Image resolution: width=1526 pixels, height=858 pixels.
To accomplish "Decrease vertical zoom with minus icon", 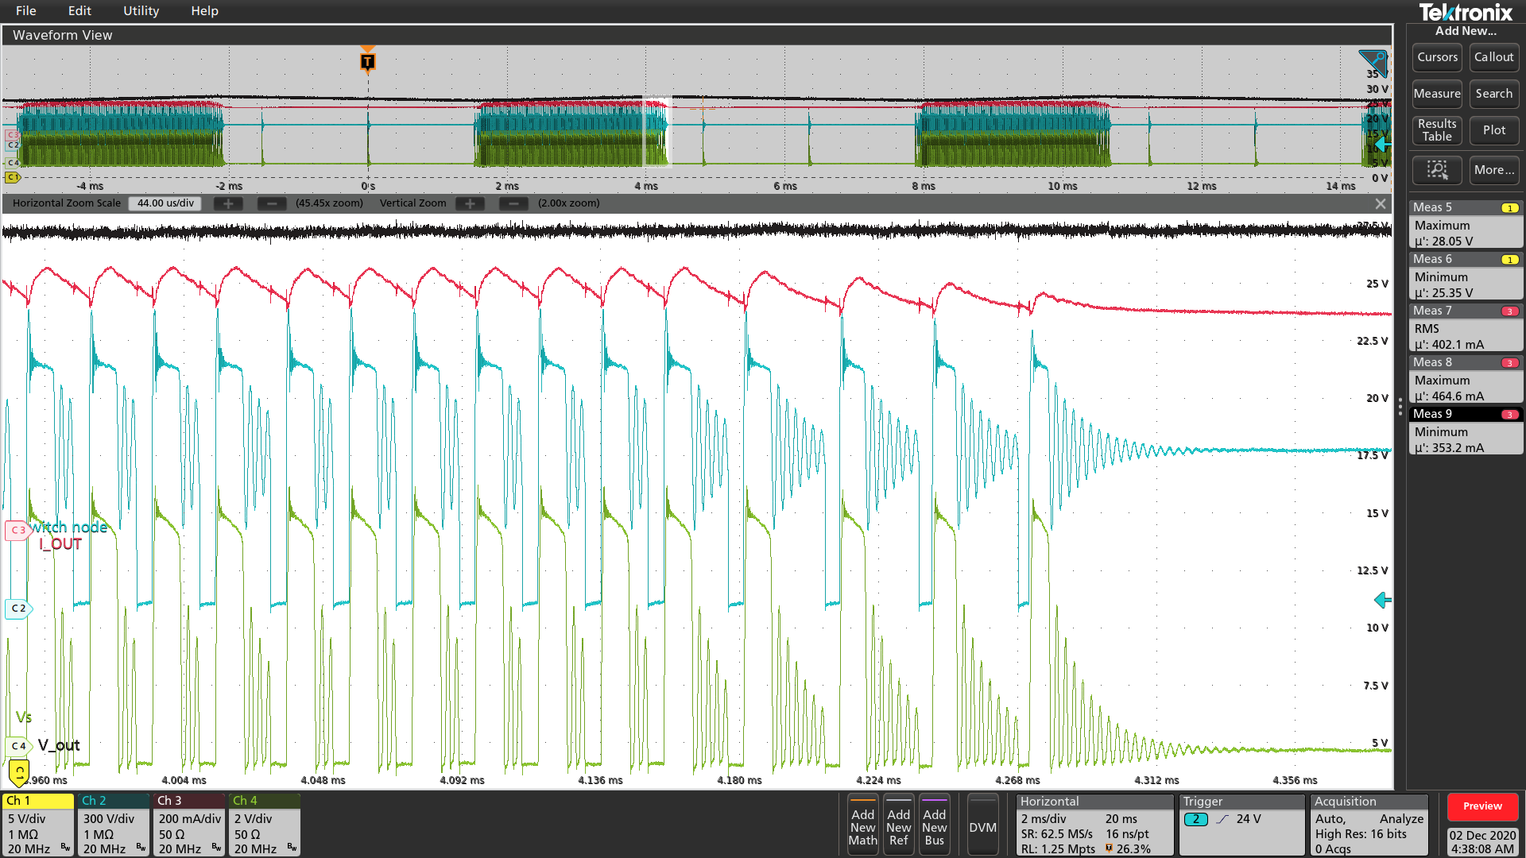I will pos(513,203).
